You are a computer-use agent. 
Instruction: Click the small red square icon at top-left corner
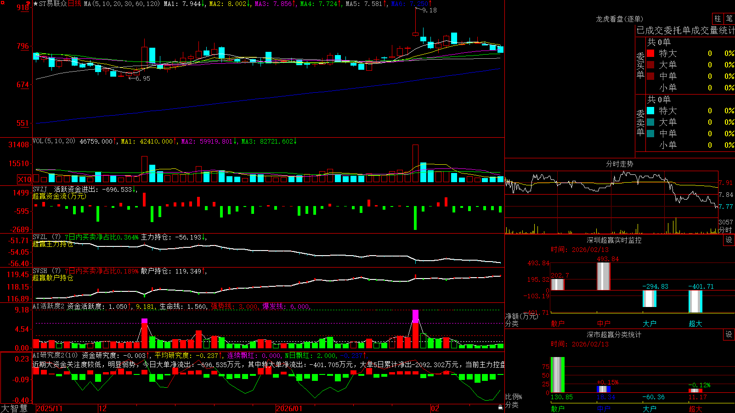(3, 3)
